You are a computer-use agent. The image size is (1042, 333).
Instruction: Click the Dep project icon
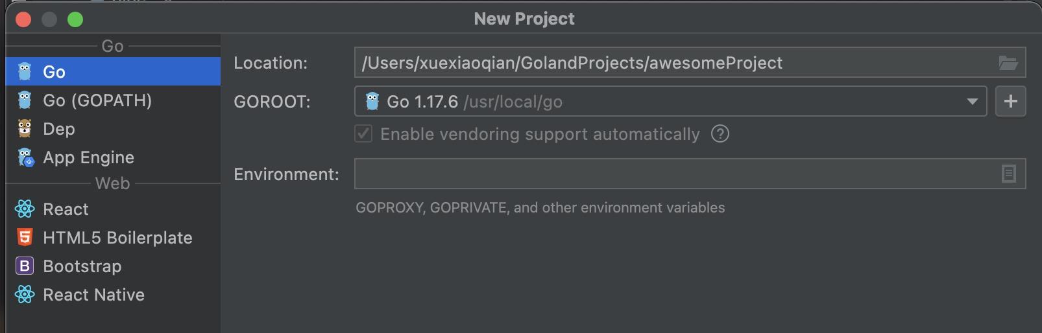click(25, 128)
